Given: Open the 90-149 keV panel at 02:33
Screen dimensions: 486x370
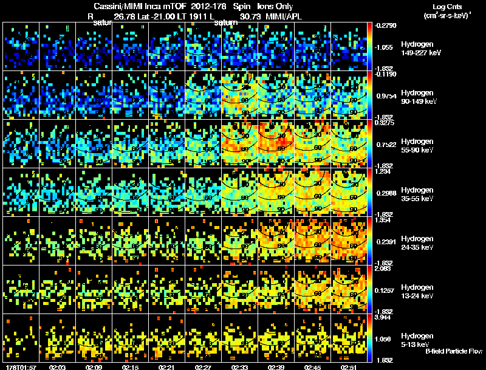Looking at the screenshot, I should 239,95.
